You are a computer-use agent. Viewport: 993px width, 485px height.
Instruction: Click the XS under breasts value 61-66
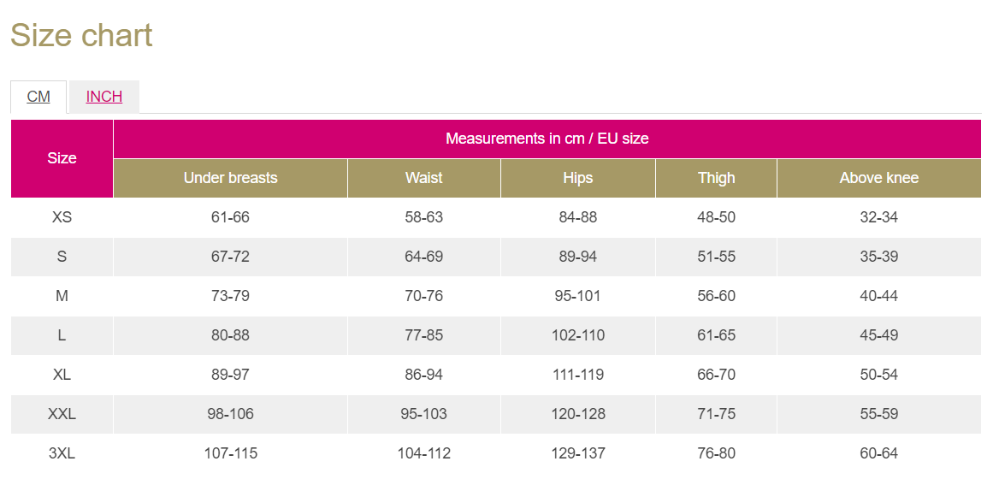(x=231, y=217)
